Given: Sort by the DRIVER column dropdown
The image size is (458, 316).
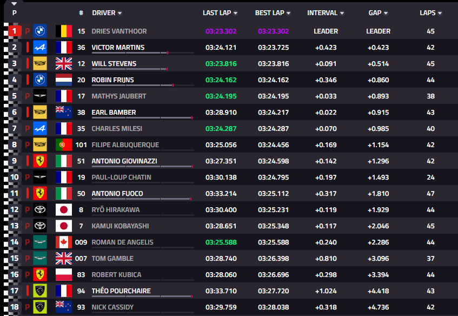Looking at the screenshot, I should (120, 13).
